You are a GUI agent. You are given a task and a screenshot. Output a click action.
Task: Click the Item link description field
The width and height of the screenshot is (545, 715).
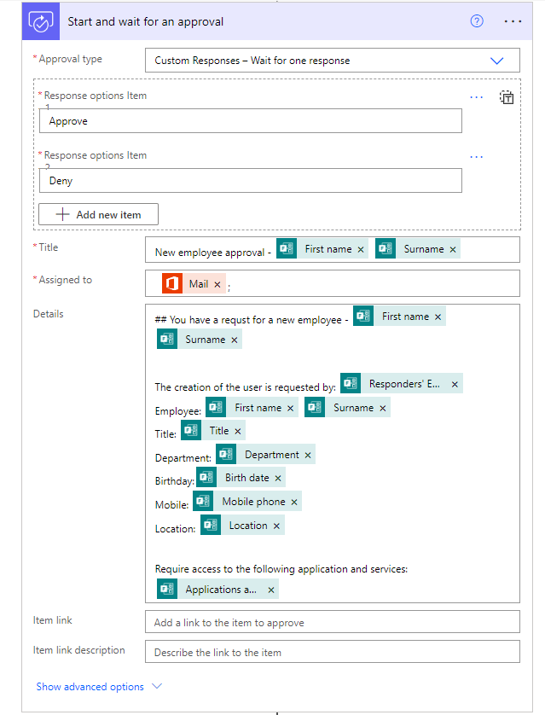tap(332, 652)
